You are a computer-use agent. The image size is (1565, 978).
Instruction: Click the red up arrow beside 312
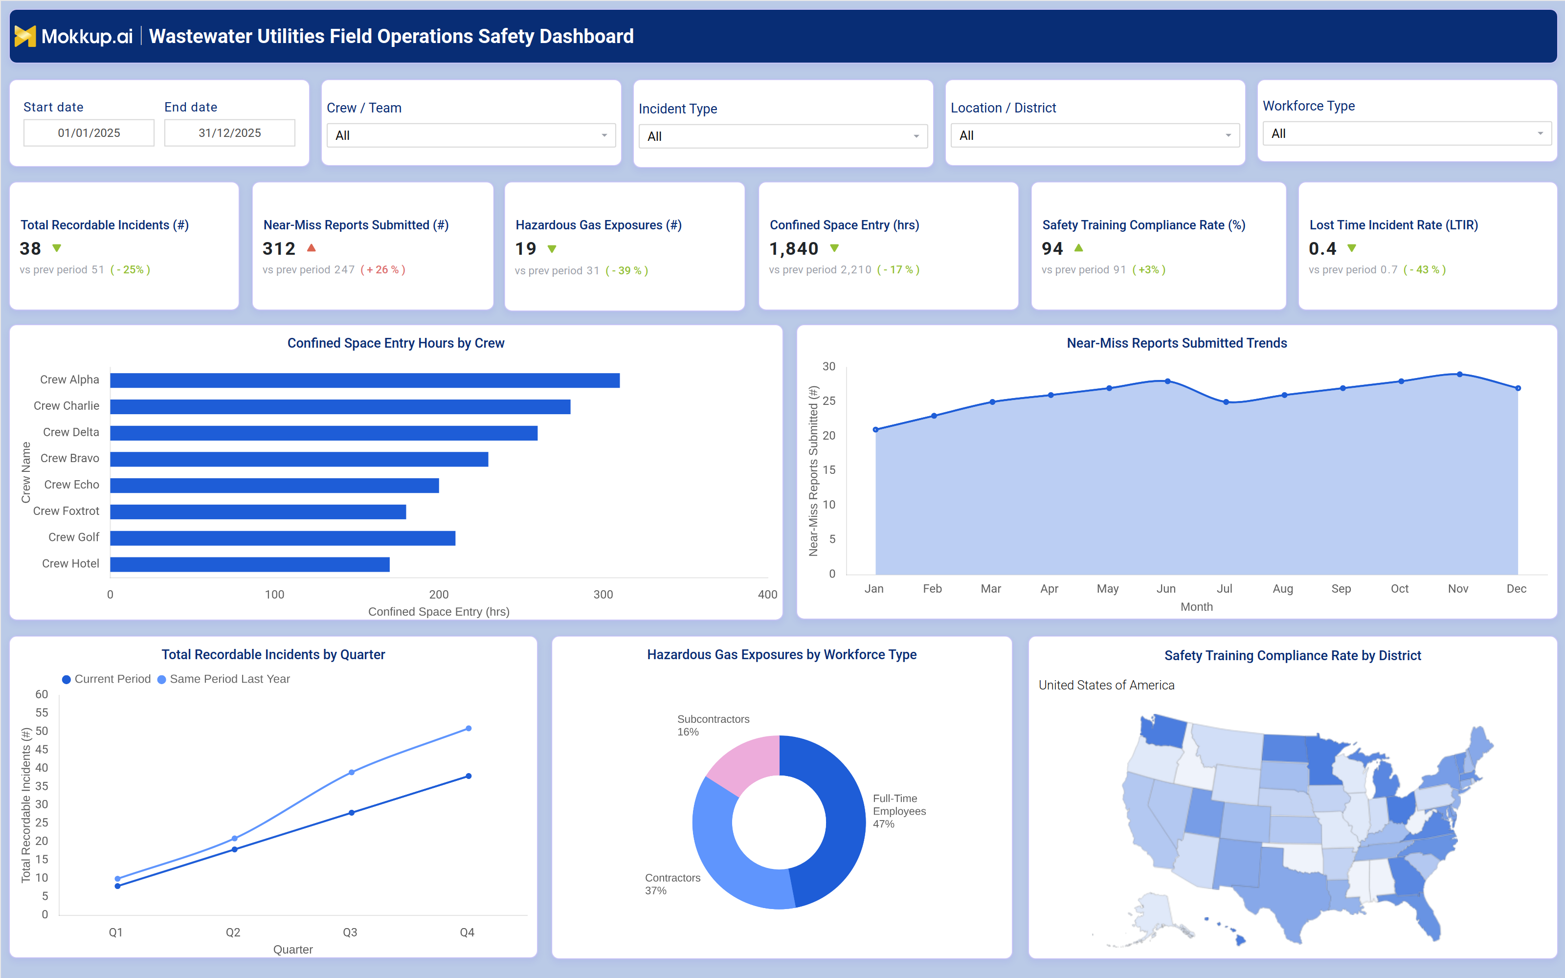pos(311,248)
